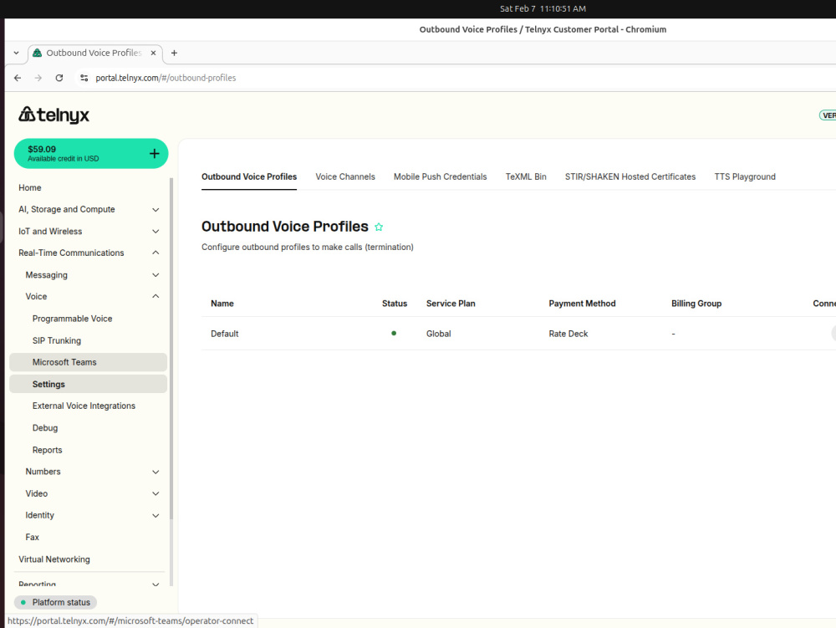Favorite the page with the star icon
836x628 pixels.
(x=379, y=227)
